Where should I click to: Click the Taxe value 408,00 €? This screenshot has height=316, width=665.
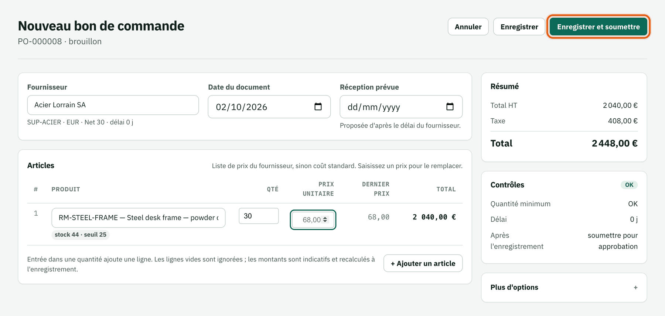pos(623,121)
